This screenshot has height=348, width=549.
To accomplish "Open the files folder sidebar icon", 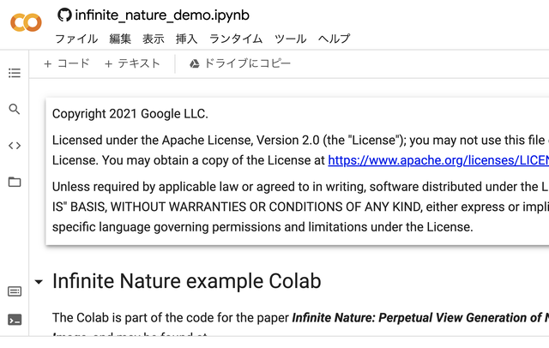I will pyautogui.click(x=15, y=182).
